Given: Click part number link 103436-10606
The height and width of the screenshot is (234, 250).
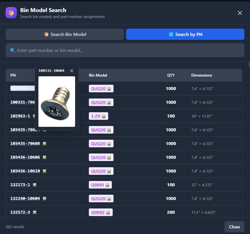Looking at the screenshot, I should [x=25, y=157].
